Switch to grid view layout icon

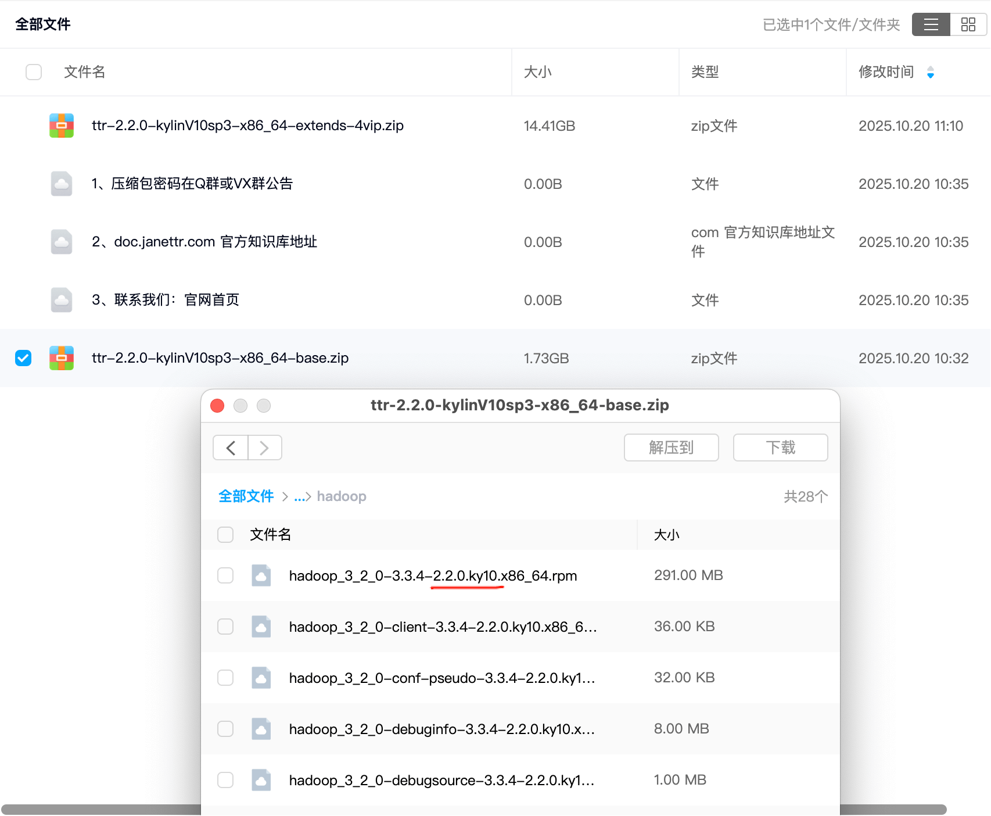tap(968, 24)
